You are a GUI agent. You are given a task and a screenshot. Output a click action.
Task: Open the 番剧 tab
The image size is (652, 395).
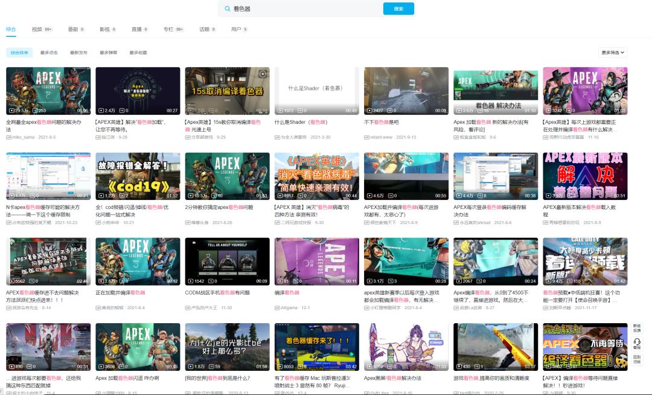(76, 29)
